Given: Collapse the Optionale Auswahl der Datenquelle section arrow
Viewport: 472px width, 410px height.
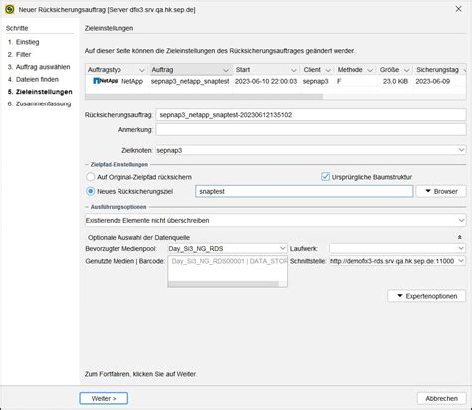Looking at the screenshot, I should click(460, 237).
